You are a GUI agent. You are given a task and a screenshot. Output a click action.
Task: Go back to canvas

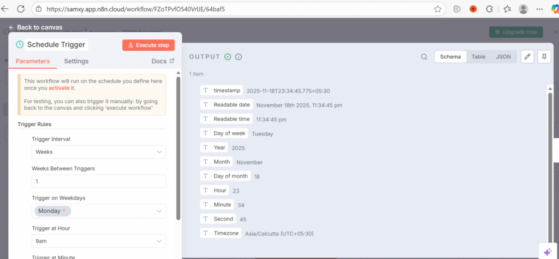(35, 27)
